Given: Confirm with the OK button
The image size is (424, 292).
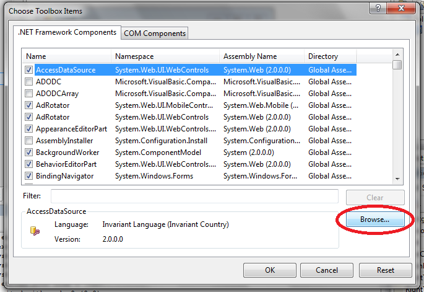Looking at the screenshot, I should pos(270,270).
